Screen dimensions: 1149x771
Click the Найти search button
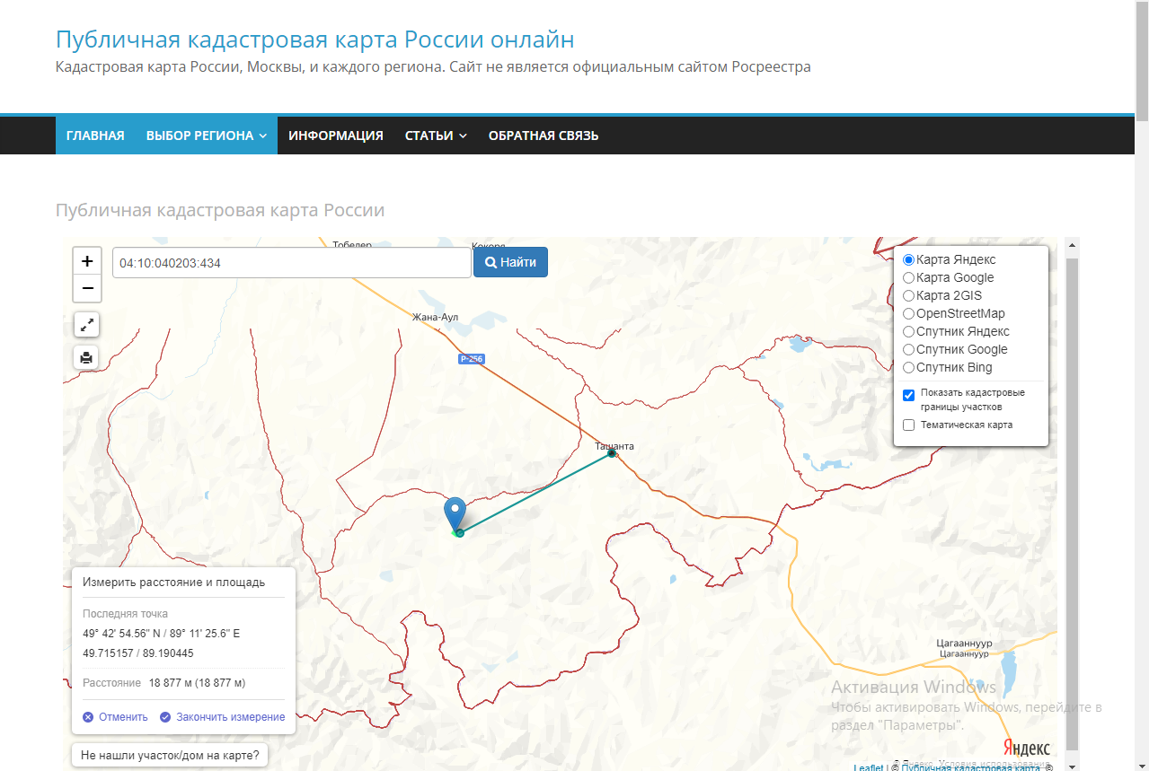[x=510, y=262]
